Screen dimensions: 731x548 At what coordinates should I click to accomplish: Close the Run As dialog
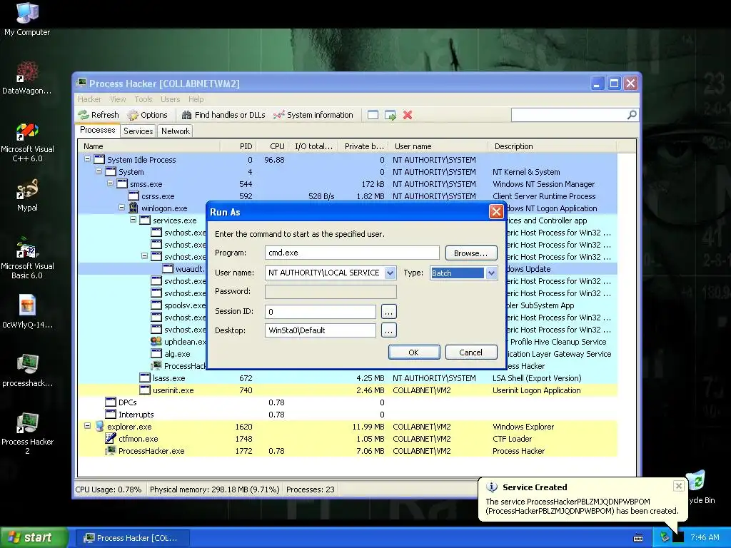[496, 211]
